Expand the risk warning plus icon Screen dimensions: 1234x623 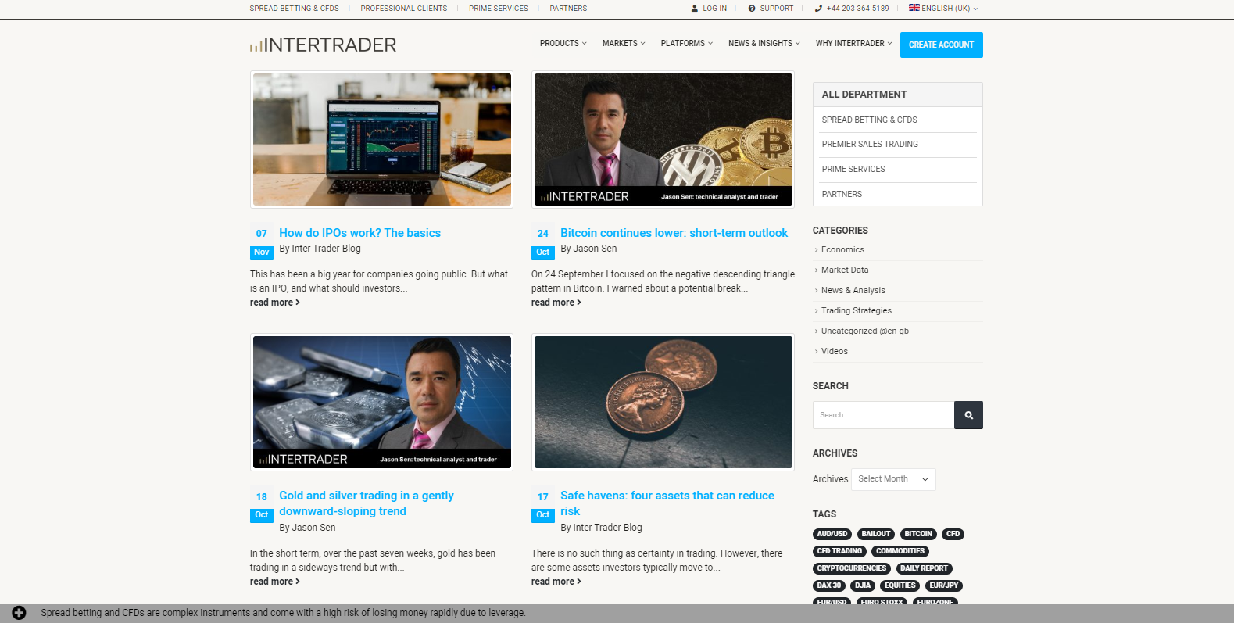point(19,613)
